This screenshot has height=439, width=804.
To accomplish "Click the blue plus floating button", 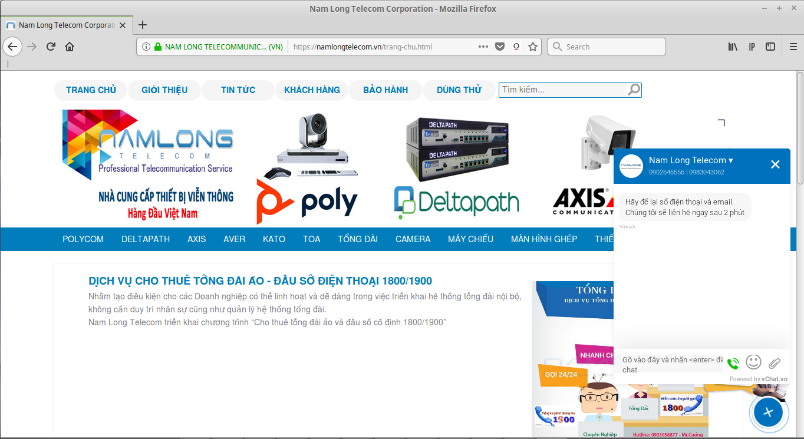I will point(768,412).
